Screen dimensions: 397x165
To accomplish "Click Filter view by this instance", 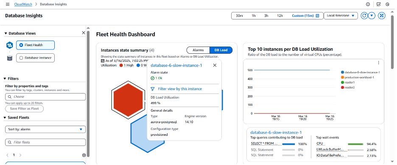I will pyautogui.click(x=180, y=89).
